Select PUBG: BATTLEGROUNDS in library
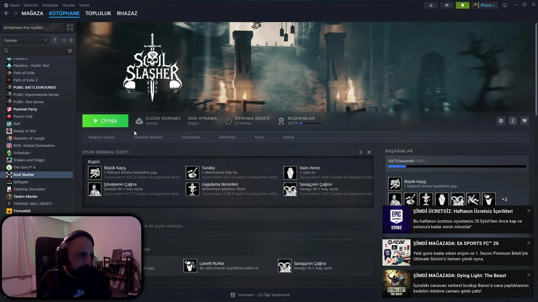Image resolution: width=538 pixels, height=302 pixels. point(34,87)
